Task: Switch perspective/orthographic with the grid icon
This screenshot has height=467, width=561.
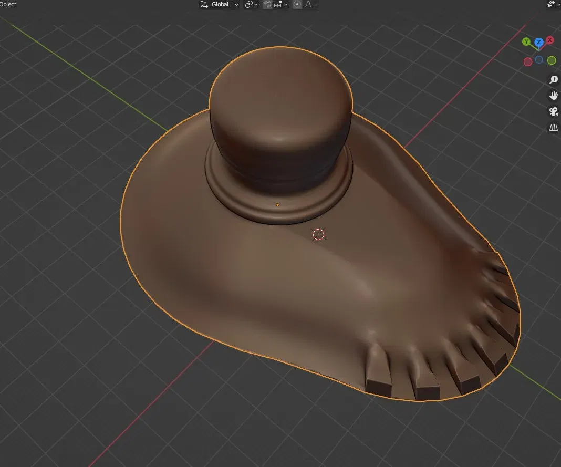Action: pyautogui.click(x=554, y=128)
